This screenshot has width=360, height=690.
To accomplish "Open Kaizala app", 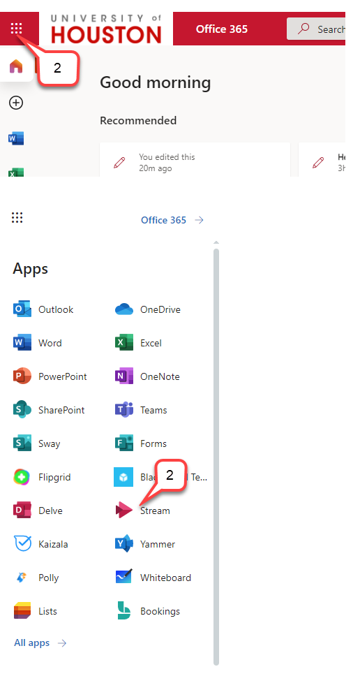I will click(40, 544).
